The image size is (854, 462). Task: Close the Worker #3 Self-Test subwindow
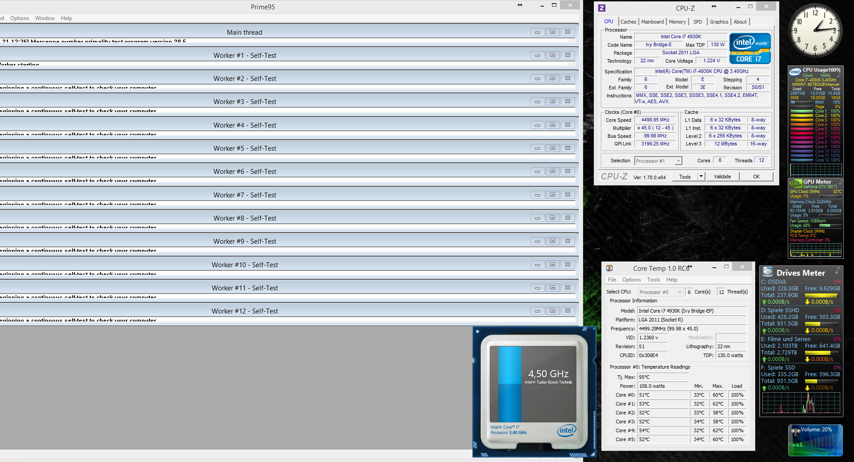(x=568, y=101)
